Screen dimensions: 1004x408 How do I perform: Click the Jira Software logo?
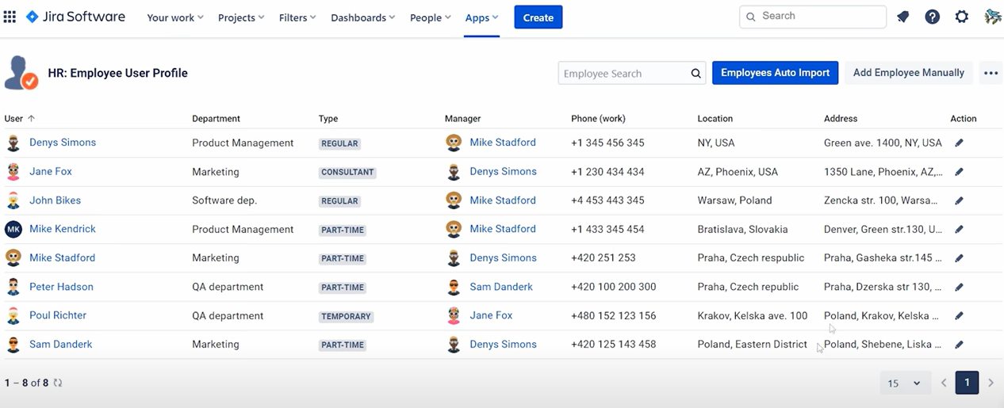tap(75, 17)
